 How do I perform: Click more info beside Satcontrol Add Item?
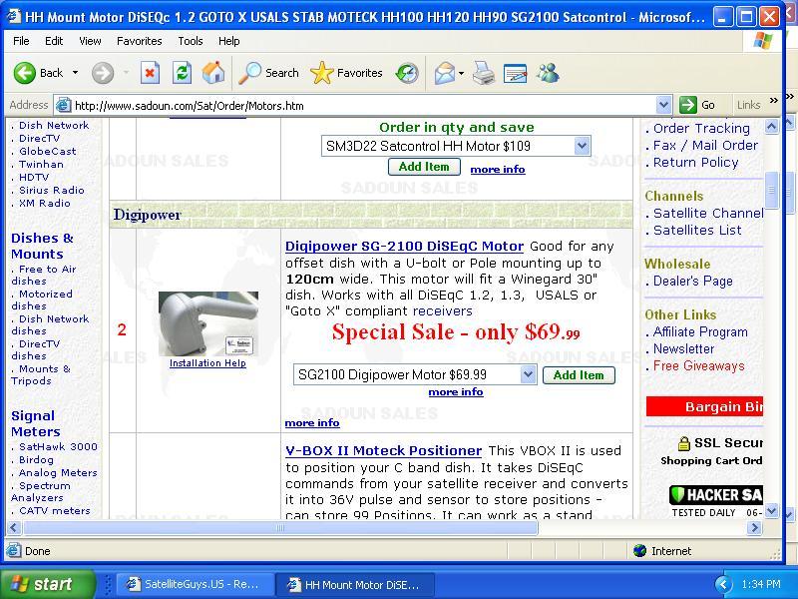click(498, 170)
